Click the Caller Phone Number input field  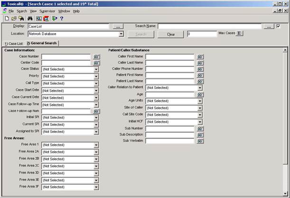(x=170, y=69)
